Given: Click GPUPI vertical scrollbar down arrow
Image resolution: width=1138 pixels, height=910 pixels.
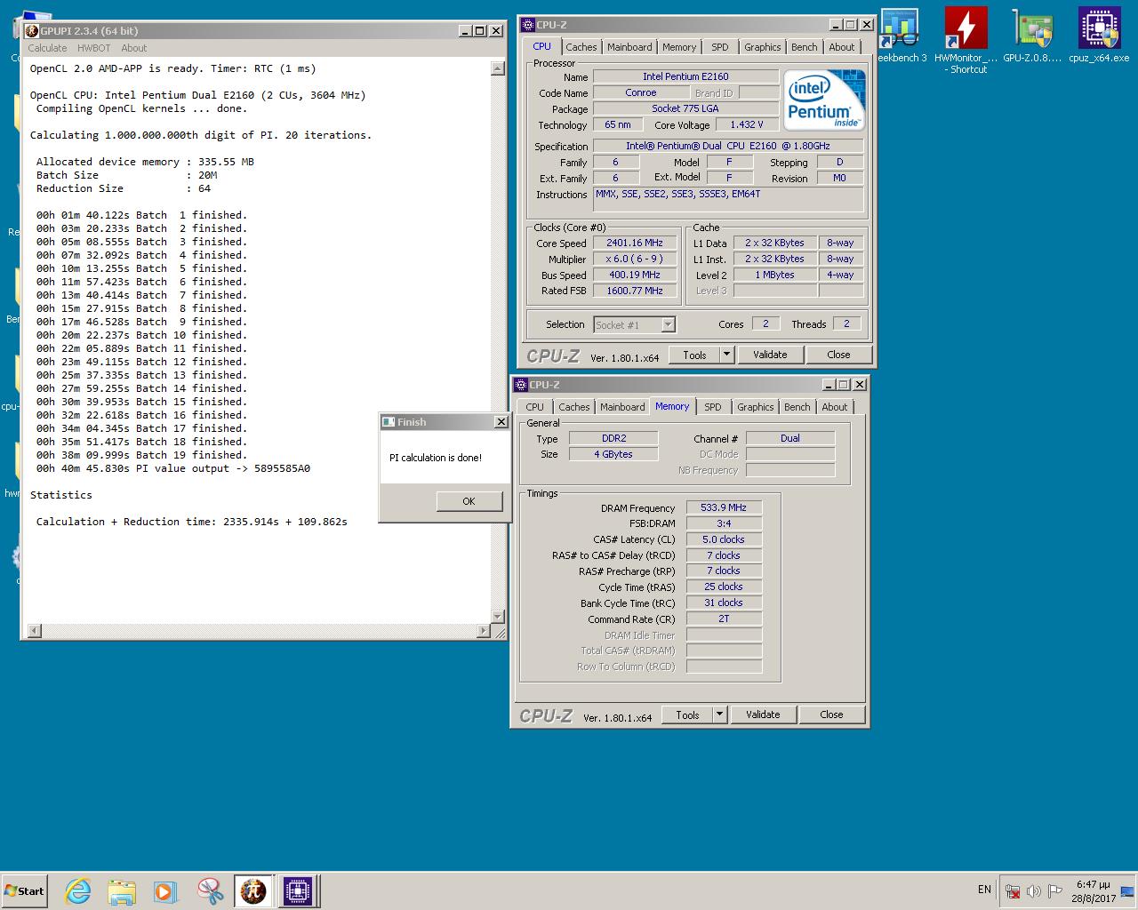Looking at the screenshot, I should click(x=497, y=617).
